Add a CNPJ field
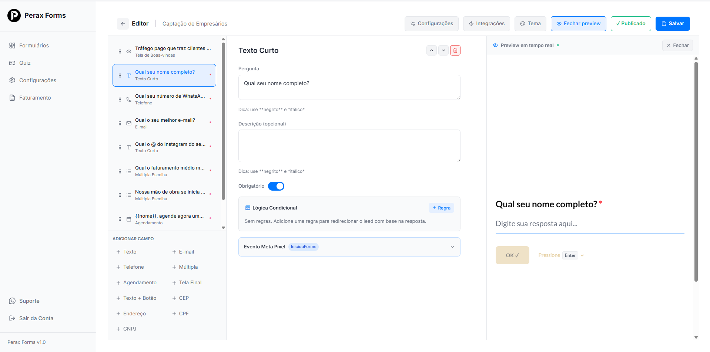The width and height of the screenshot is (710, 352). 126,329
